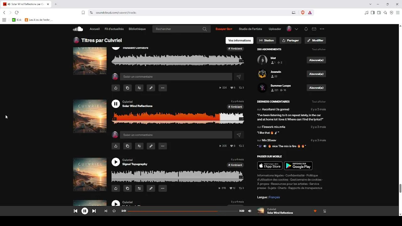Edit the Signal Topography track
The height and width of the screenshot is (226, 402).
(151, 188)
